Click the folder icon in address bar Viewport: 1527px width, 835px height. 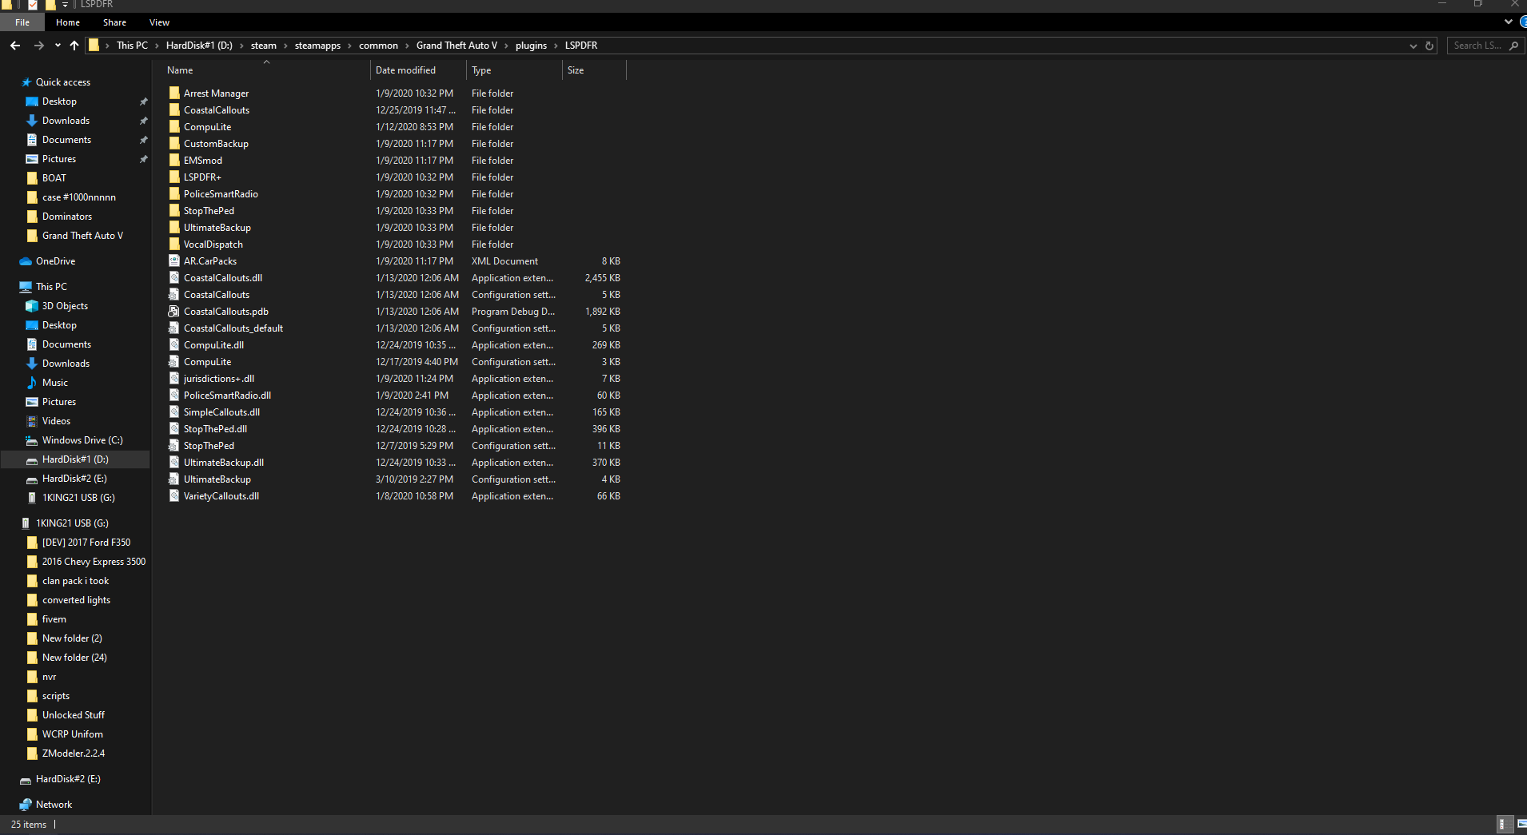[94, 46]
